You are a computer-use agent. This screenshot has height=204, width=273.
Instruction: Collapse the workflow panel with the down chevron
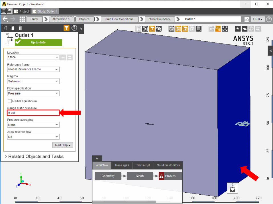pyautogui.click(x=97, y=158)
